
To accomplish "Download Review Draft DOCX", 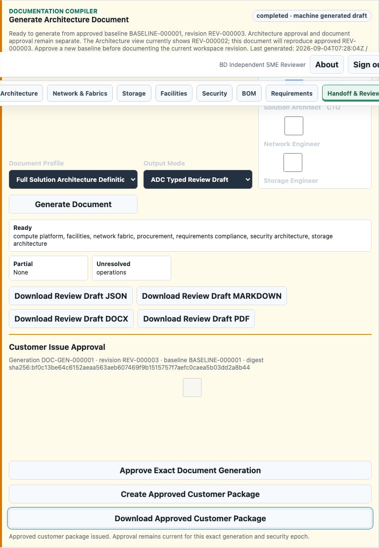I will point(71,319).
